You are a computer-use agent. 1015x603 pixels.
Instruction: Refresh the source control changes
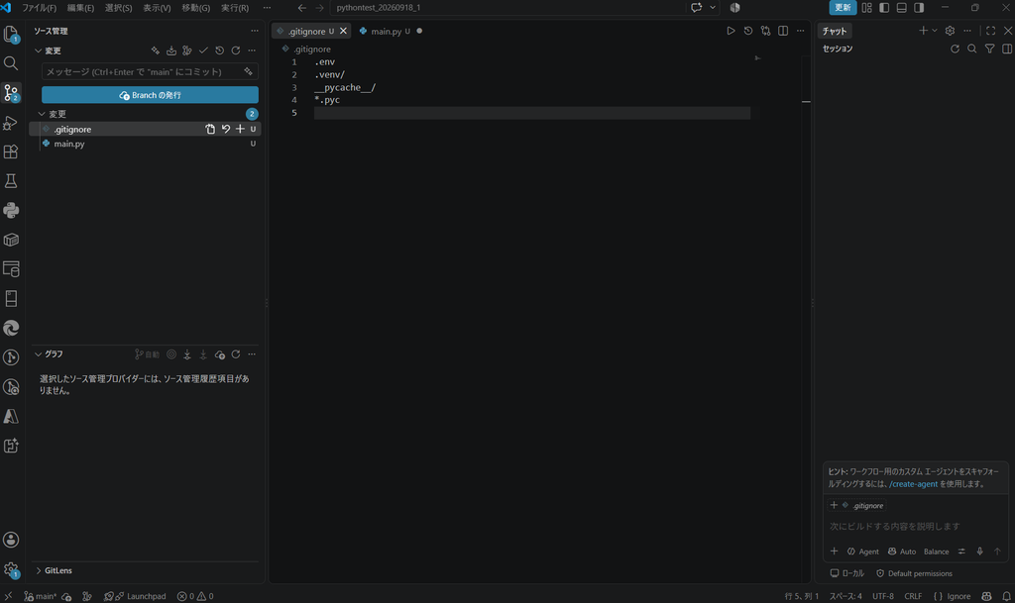(236, 50)
